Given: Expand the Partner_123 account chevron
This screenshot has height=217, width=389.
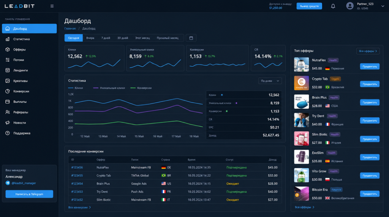Looking at the screenshot, I should tap(383, 6).
